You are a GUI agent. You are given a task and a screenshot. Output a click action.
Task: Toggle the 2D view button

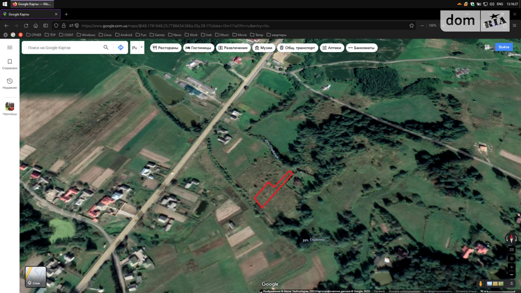click(511, 250)
